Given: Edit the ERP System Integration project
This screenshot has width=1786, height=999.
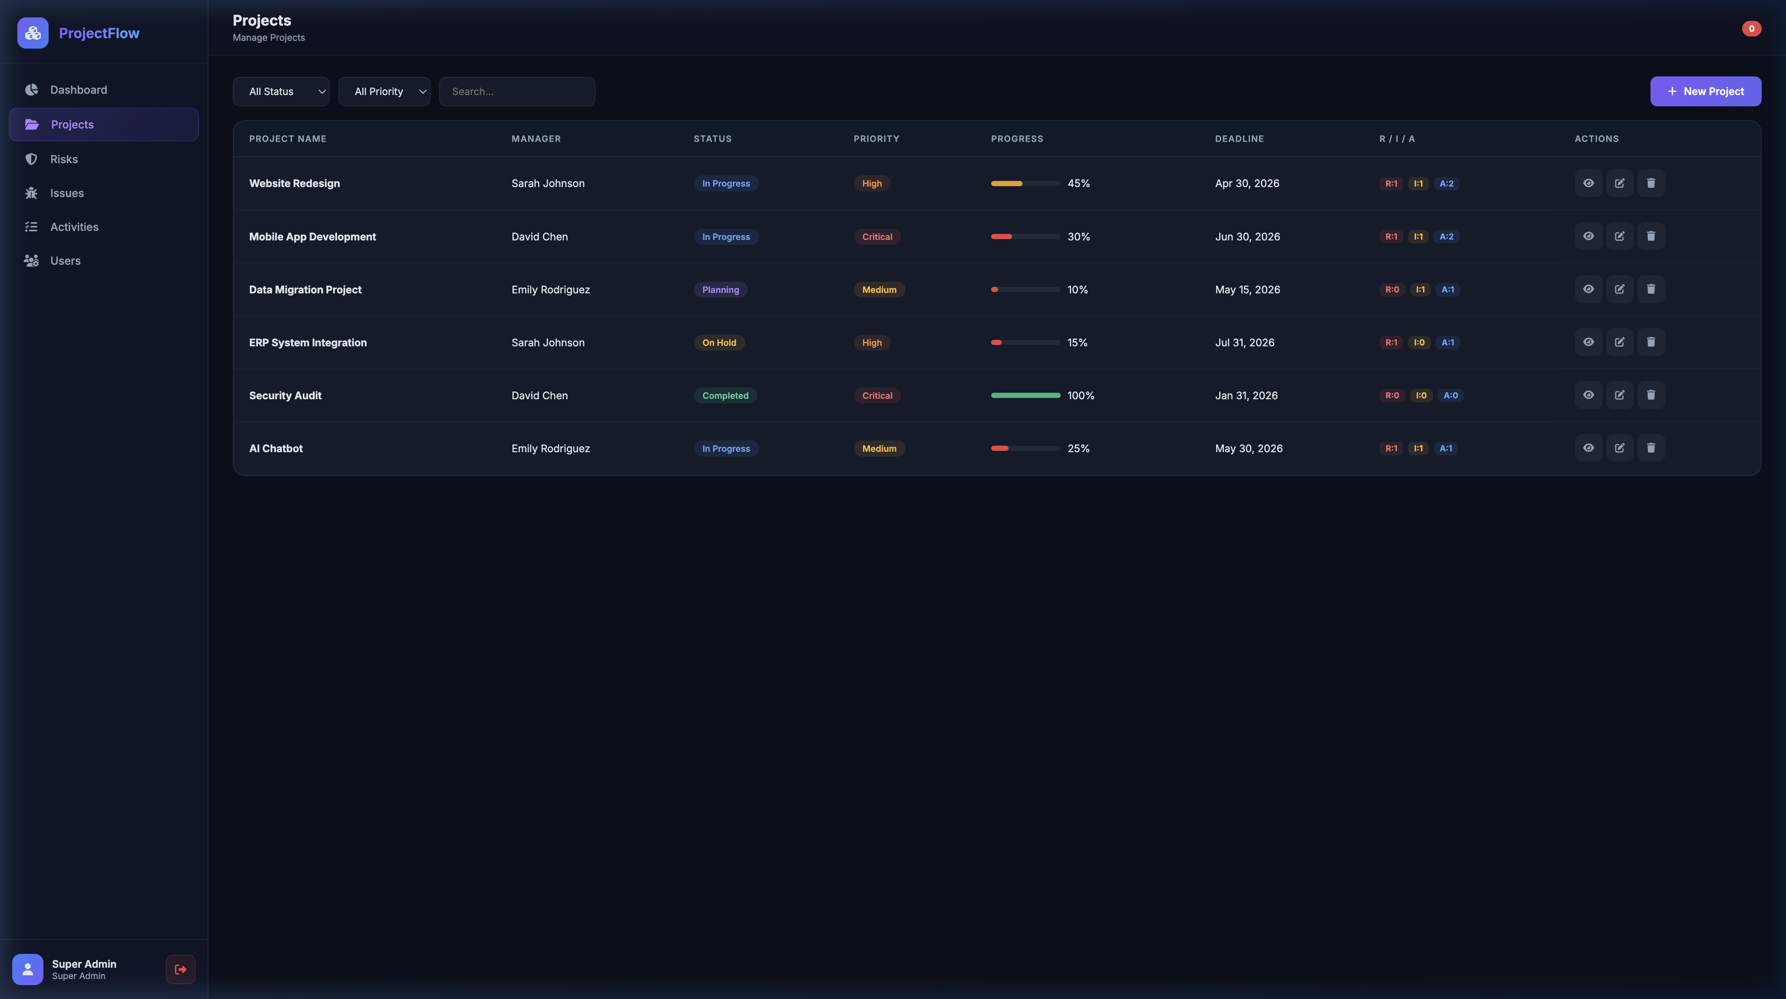Looking at the screenshot, I should (1619, 342).
